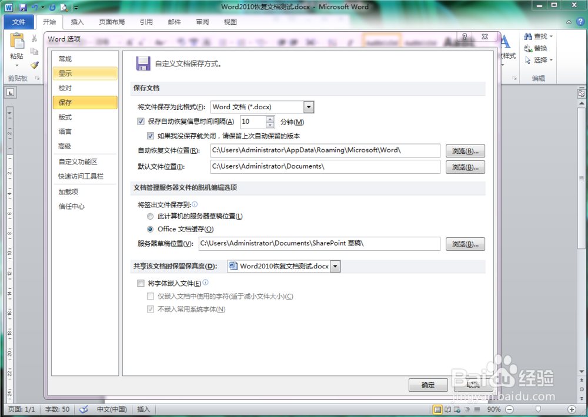Click the zoom in plus button
The width and height of the screenshot is (588, 417).
click(572, 409)
